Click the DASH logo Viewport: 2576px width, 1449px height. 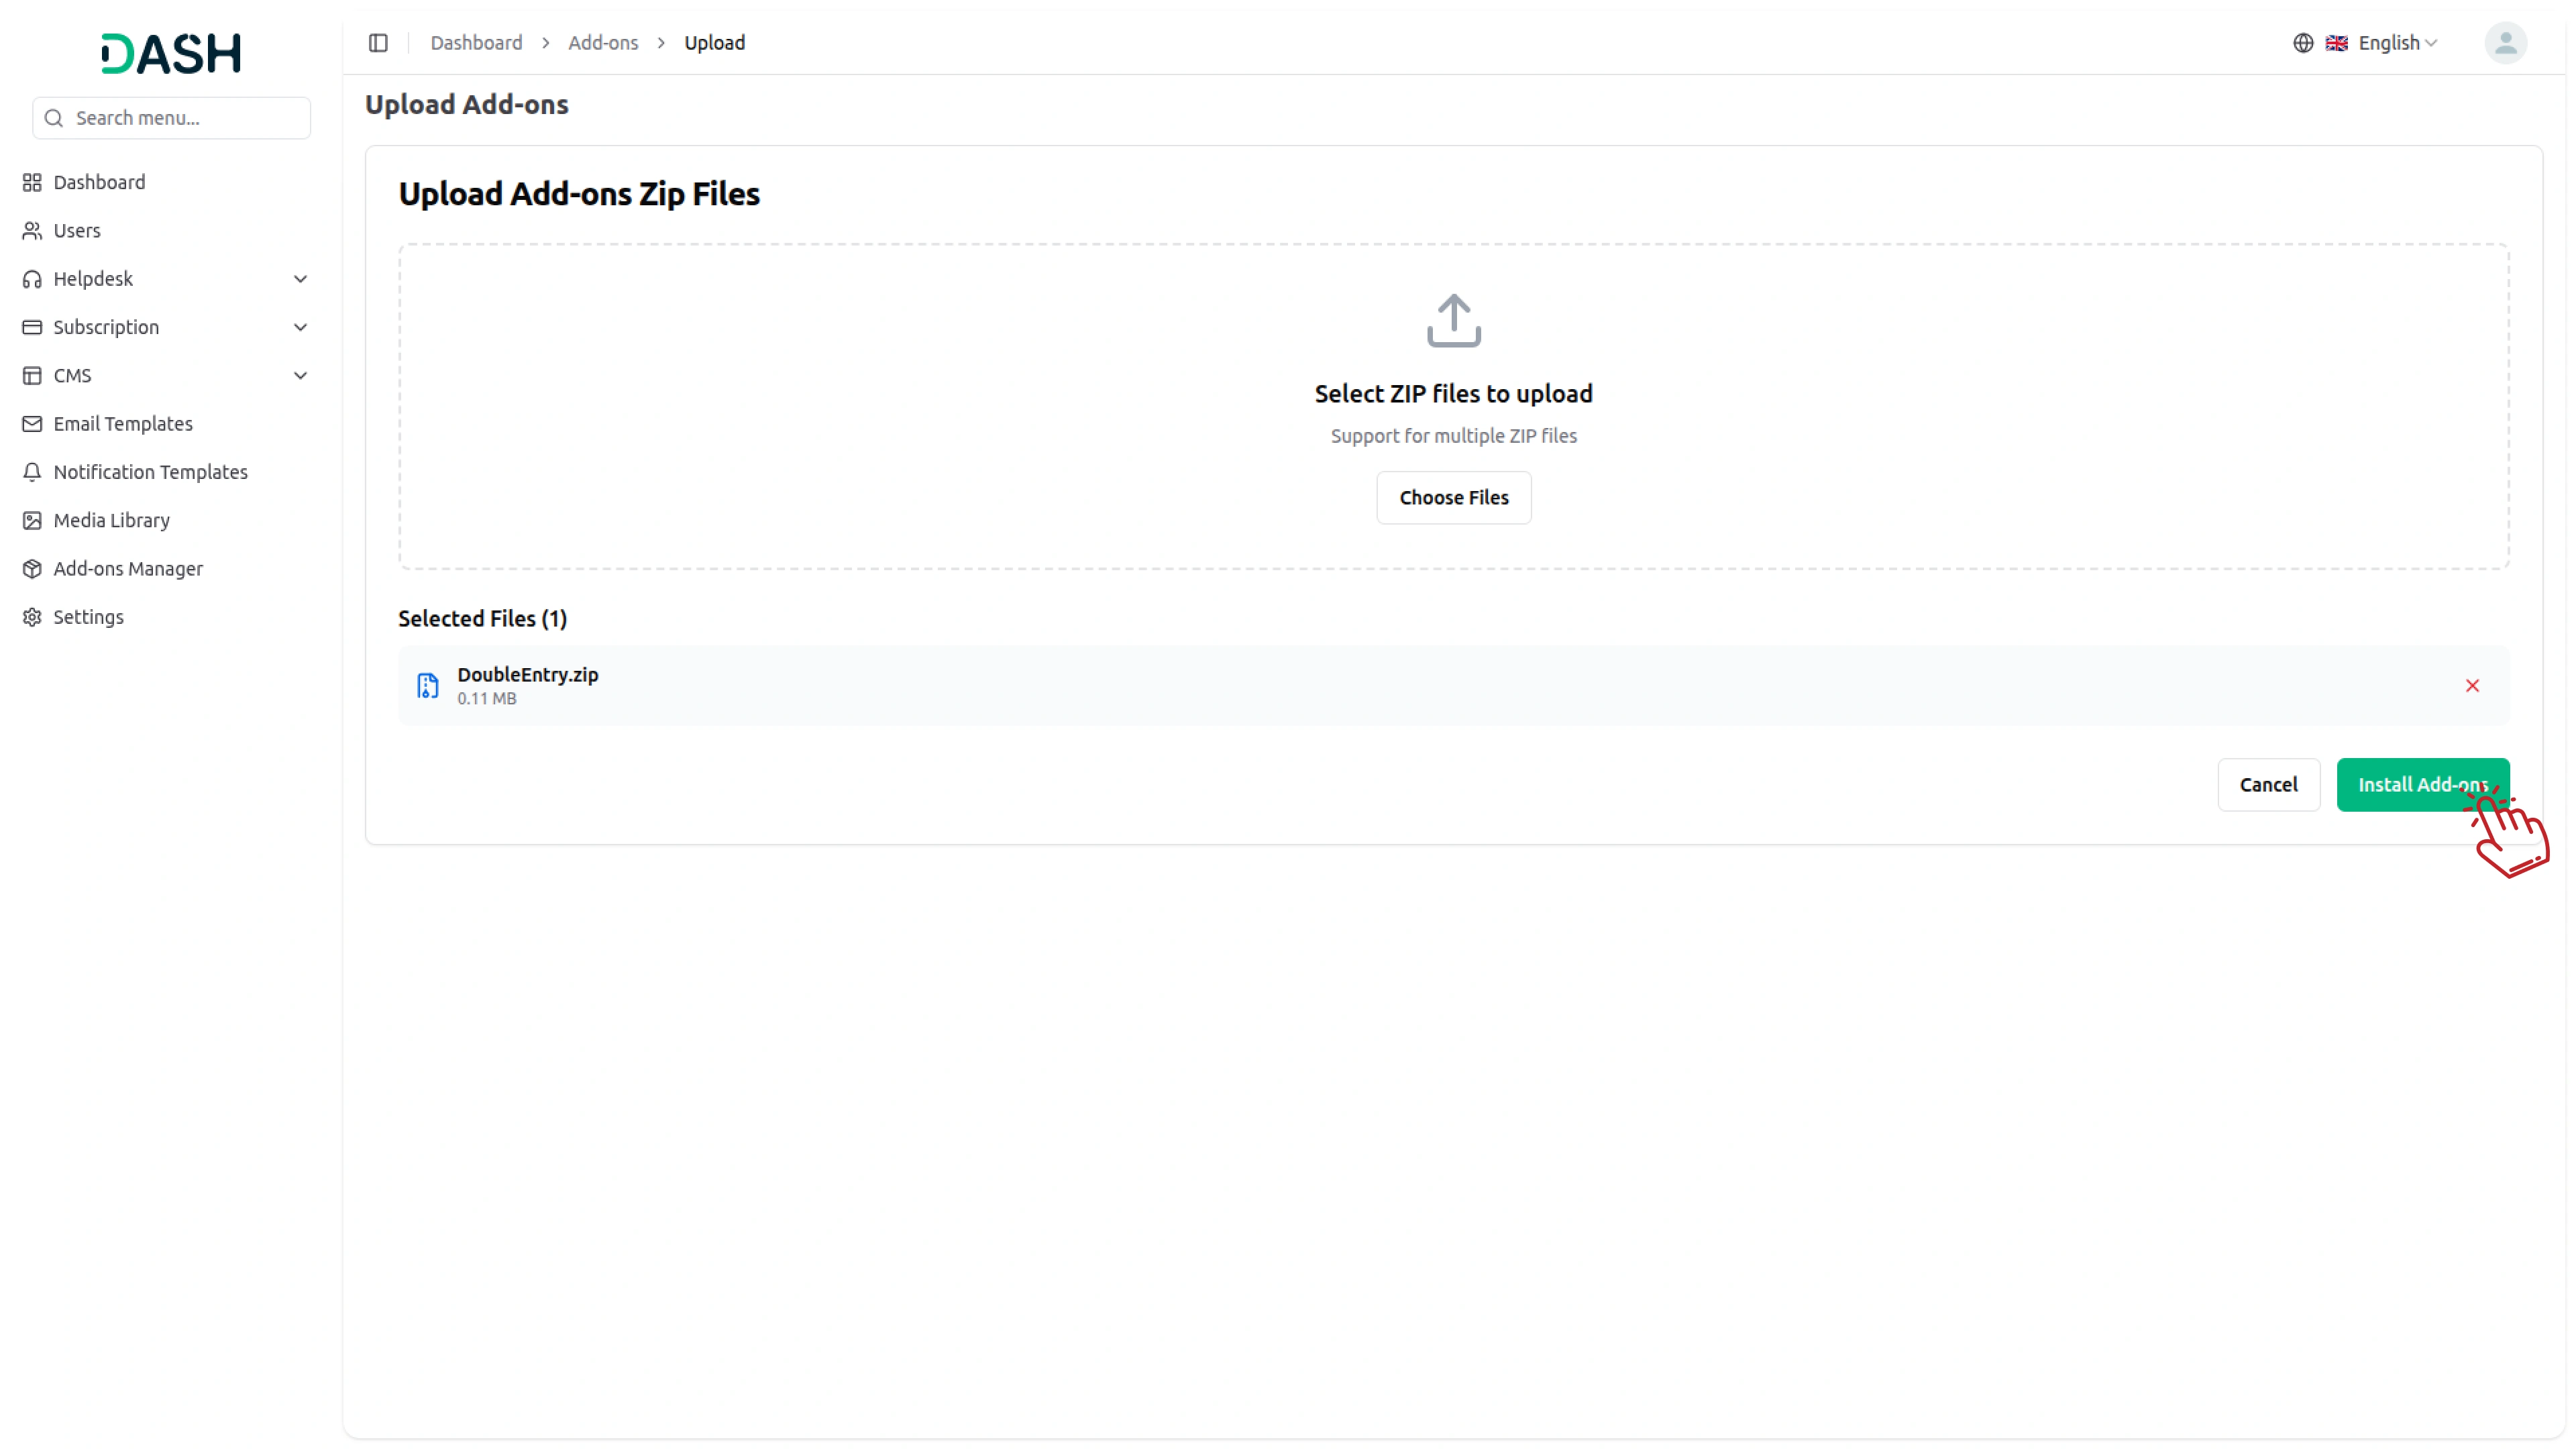[x=171, y=53]
